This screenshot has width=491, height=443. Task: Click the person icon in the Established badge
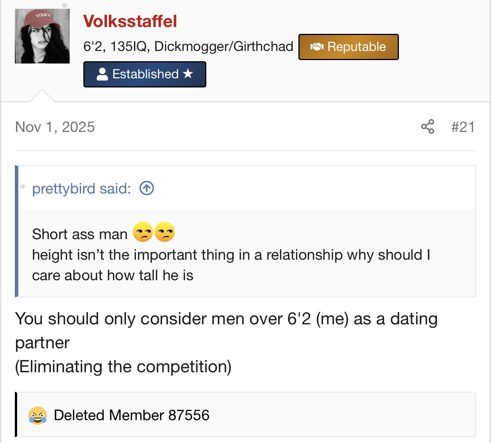(x=102, y=74)
